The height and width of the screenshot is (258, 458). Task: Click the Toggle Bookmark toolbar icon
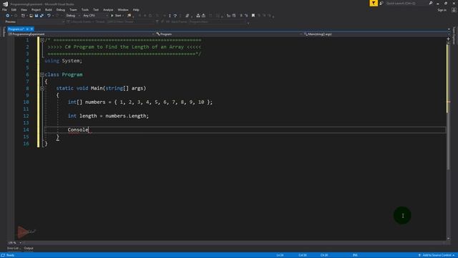(253, 16)
